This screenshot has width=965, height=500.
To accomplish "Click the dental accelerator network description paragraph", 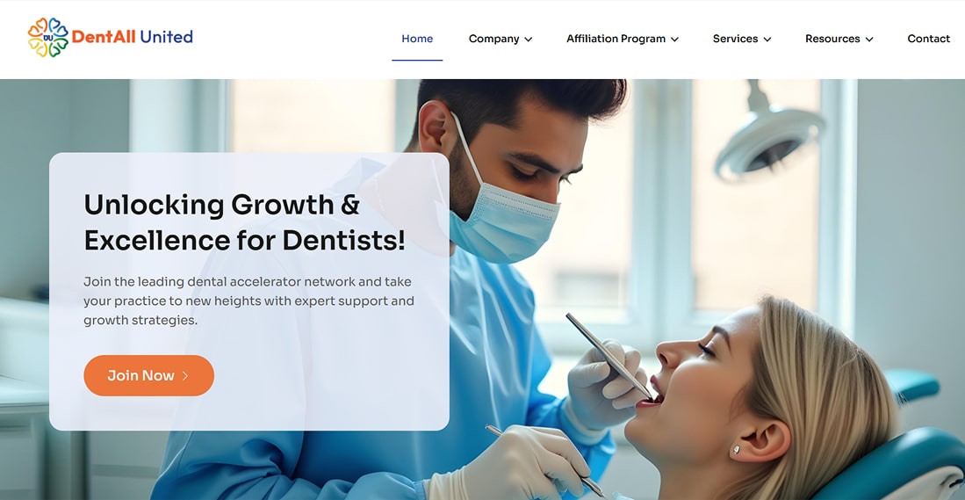I will point(248,301).
